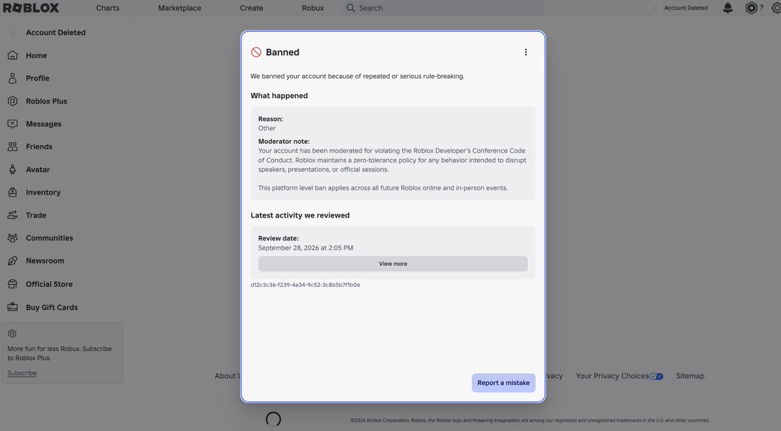Screen dimensions: 781x431
Task: Select Buy Gift Cards in the sidebar
Action: click(x=52, y=307)
